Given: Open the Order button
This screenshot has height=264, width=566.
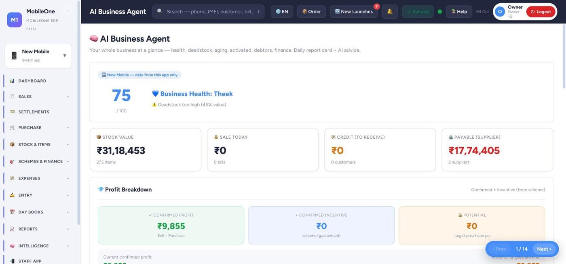Looking at the screenshot, I should 311,12.
